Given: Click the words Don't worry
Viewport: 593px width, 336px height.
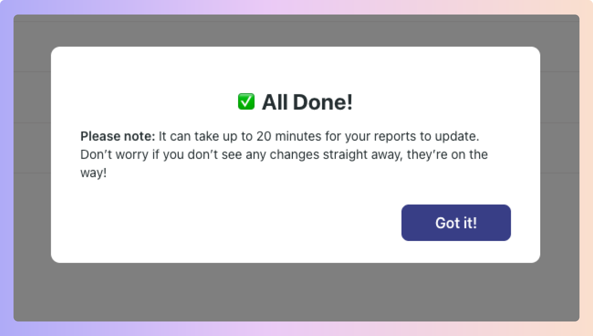Looking at the screenshot, I should pyautogui.click(x=114, y=154).
